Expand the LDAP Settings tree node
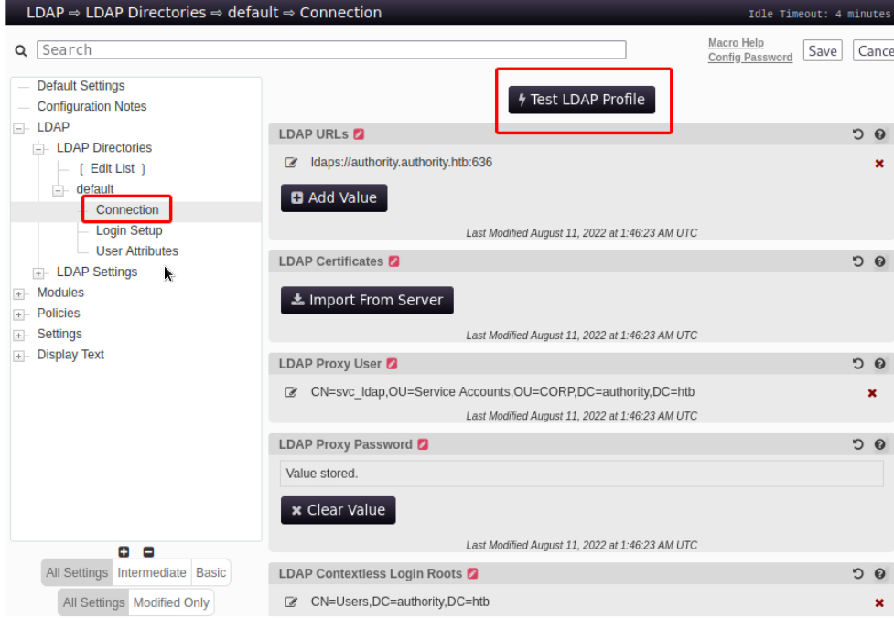894x618 pixels. pyautogui.click(x=38, y=272)
